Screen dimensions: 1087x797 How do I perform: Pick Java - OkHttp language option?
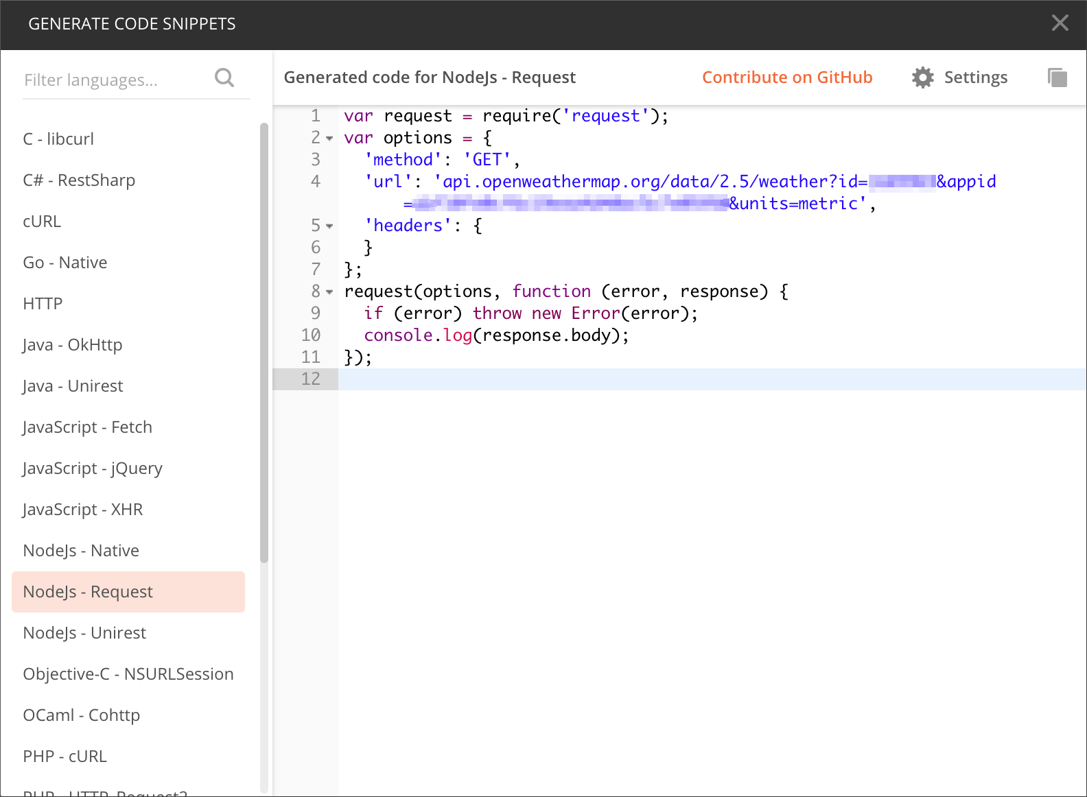click(73, 345)
